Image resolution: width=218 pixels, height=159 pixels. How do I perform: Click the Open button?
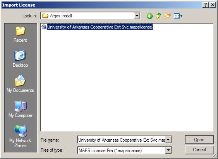coord(199,140)
